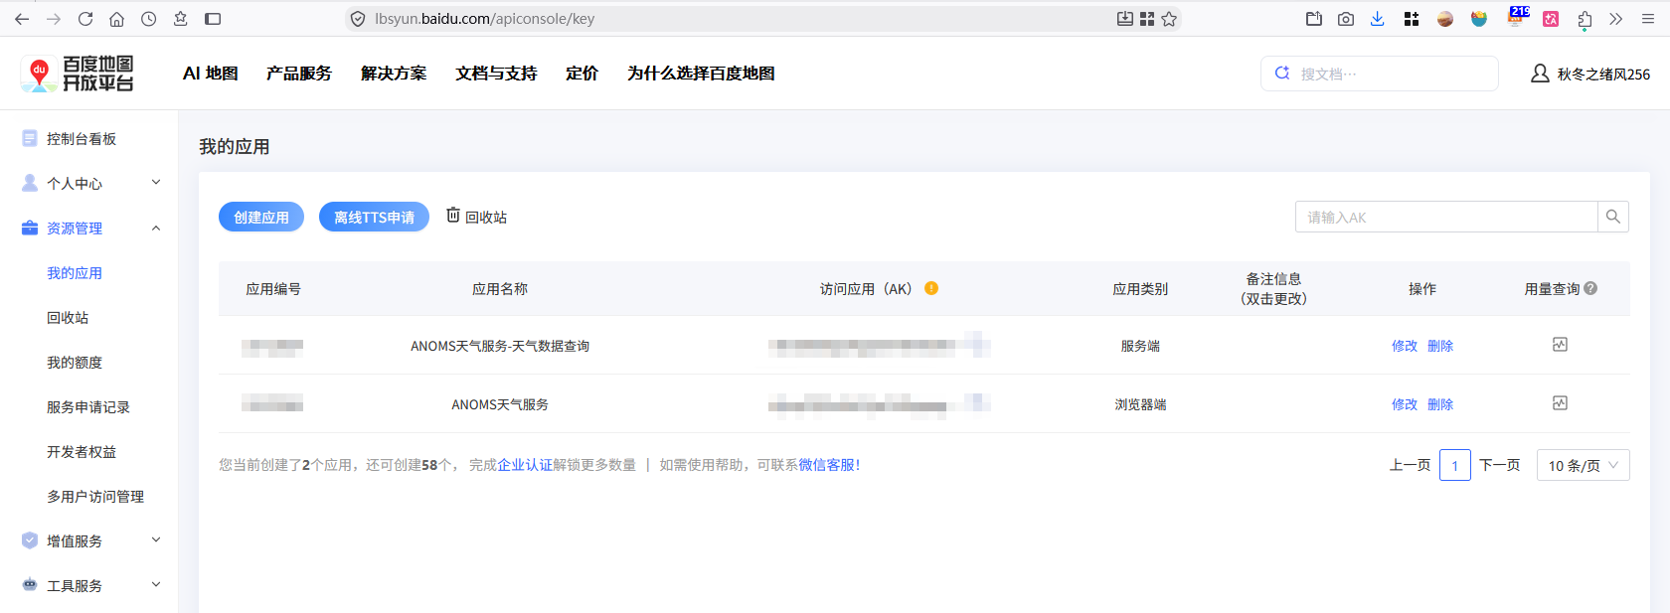Open the browsing history clock icon
1670x613 pixels.
pos(149,19)
